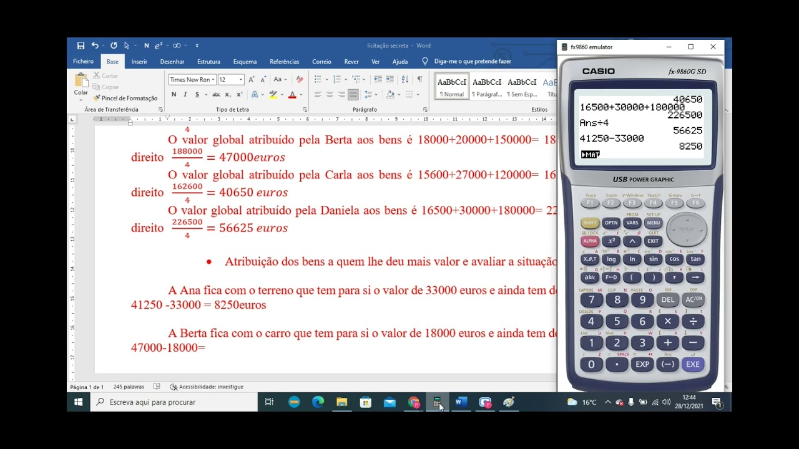Click the DEL key on the calculator
799x449 pixels.
click(x=668, y=299)
